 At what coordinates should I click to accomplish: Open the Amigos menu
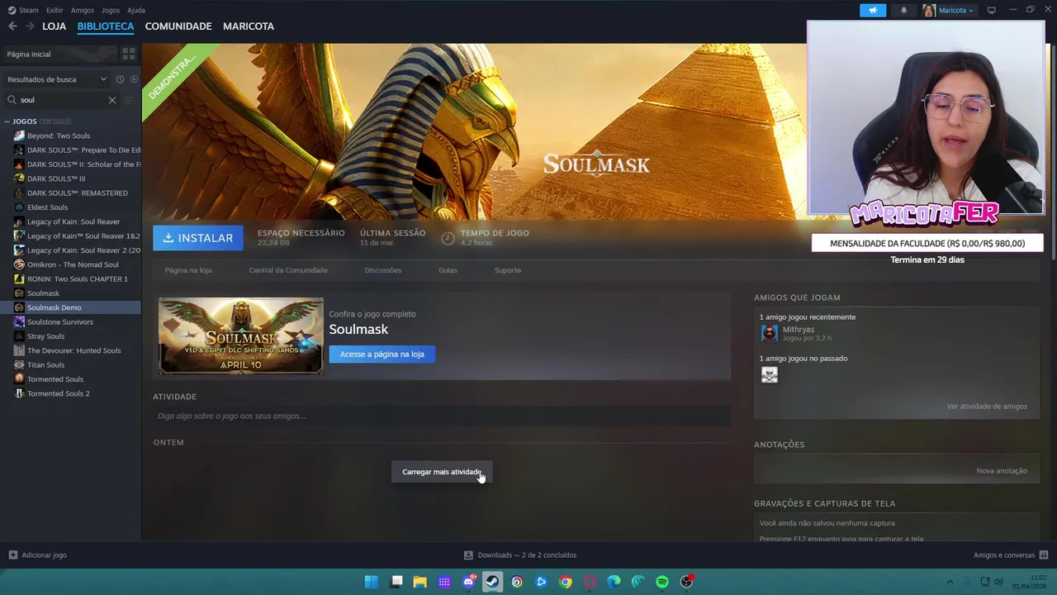point(83,10)
